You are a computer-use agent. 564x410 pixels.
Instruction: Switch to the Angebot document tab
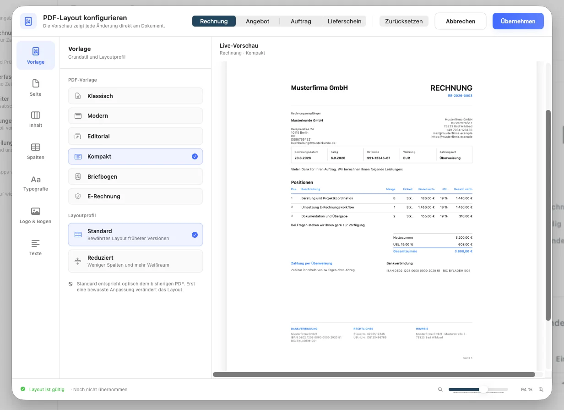click(x=257, y=21)
